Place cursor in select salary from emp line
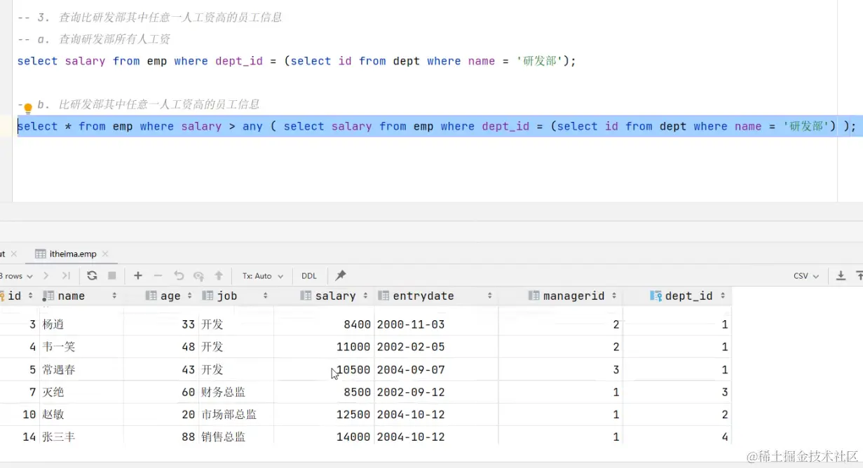This screenshot has height=468, width=863. pos(297,61)
